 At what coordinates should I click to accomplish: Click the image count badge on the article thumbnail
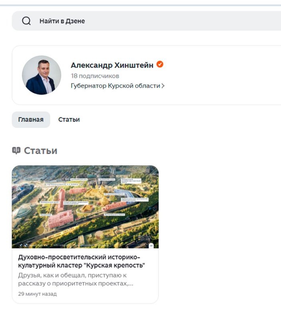tap(151, 245)
